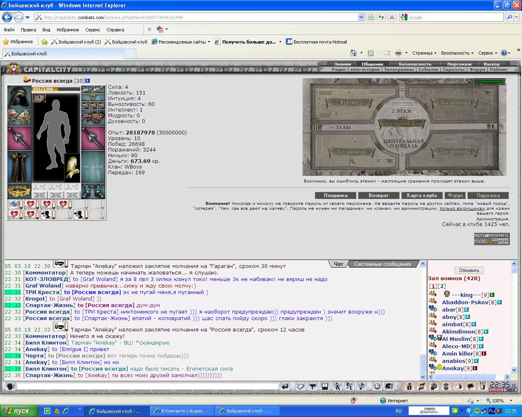Viewport: 522px width, 417px height.
Task: Switch to the Чат tab
Action: 338,264
